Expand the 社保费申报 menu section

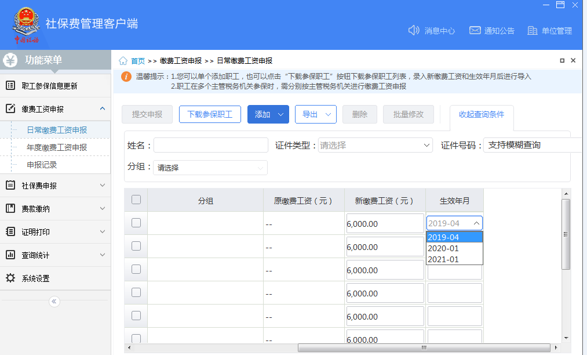[56, 186]
